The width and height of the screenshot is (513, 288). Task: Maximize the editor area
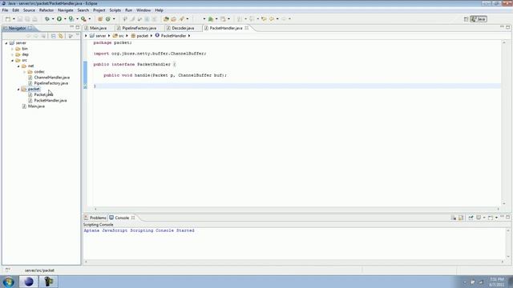pyautogui.click(x=507, y=27)
